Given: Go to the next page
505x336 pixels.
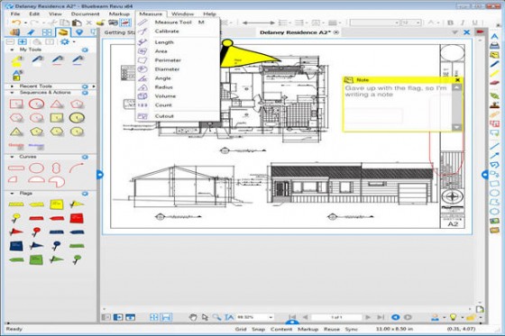Looking at the screenshot, I should (368, 317).
